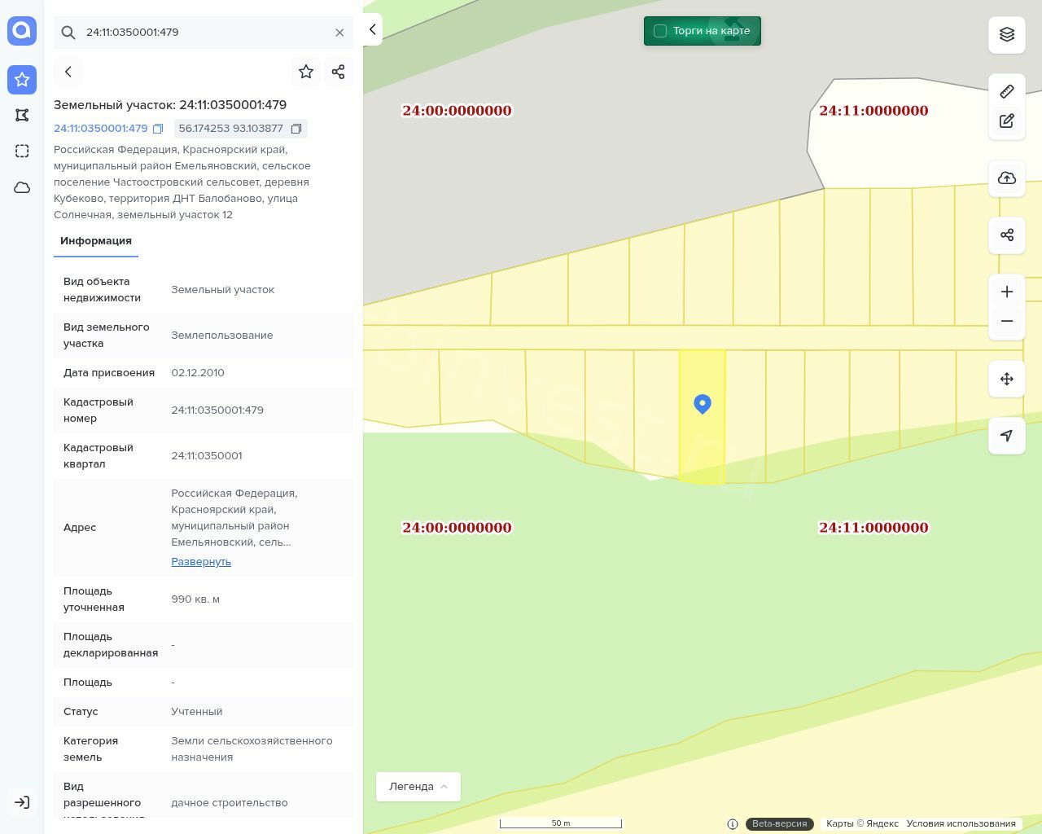
Task: Add the land plot to favorites
Action: tap(306, 72)
